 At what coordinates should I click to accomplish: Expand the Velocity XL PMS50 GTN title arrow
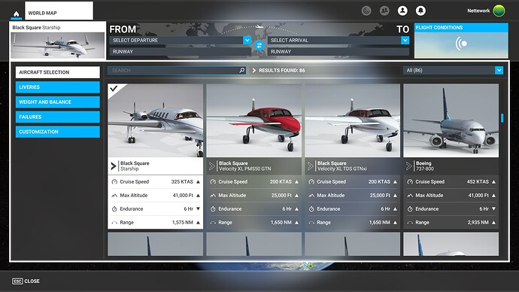coord(212,166)
